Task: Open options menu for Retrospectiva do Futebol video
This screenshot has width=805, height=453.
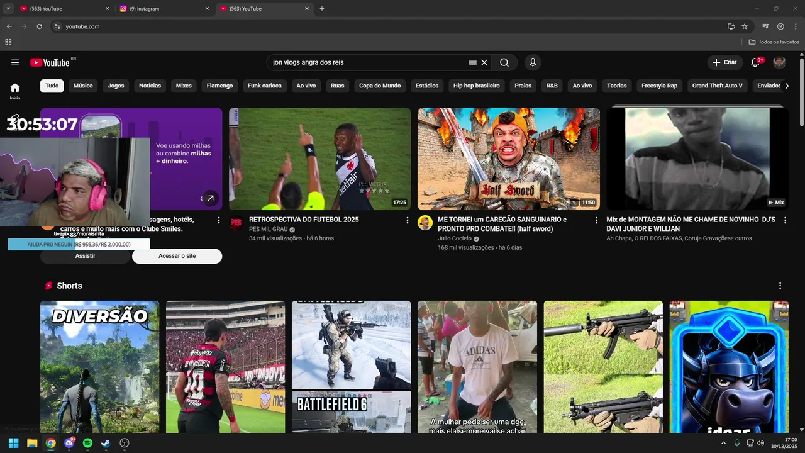Action: 408,220
